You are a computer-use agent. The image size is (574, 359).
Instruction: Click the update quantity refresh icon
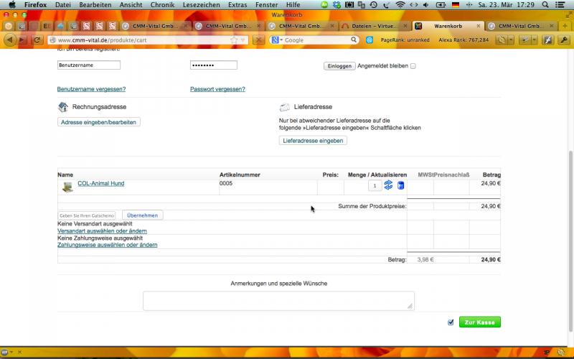tap(388, 185)
